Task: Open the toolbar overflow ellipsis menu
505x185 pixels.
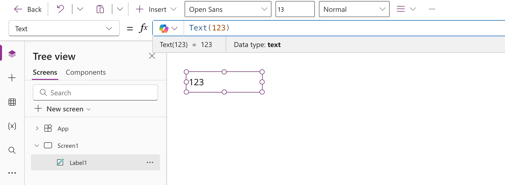Action: [x=432, y=9]
